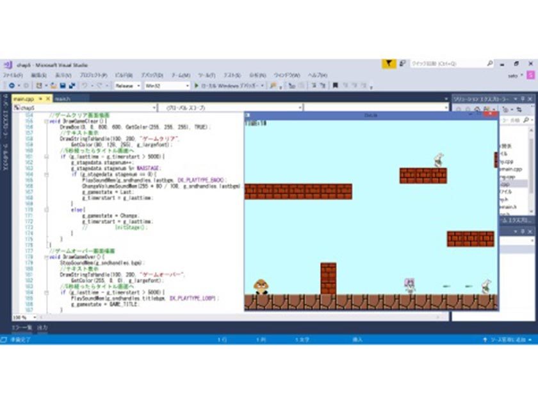538x404 pixels.
Task: Click the Save All toolbar icon
Action: pos(72,85)
